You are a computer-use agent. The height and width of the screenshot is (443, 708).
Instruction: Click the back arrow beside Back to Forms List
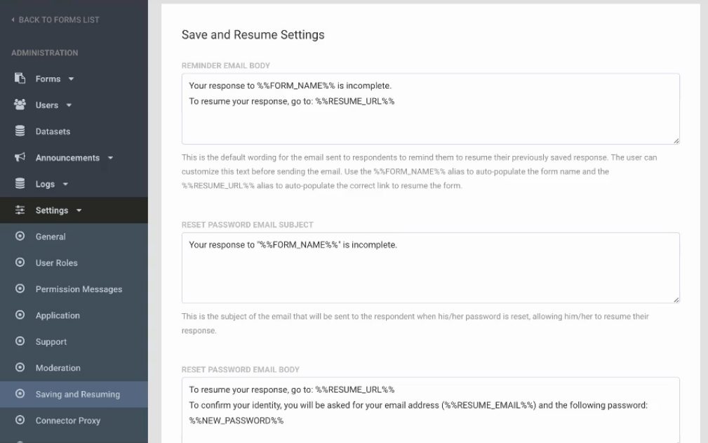click(x=13, y=20)
